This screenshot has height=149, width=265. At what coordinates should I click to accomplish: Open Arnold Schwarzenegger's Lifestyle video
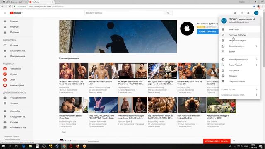point(221,105)
